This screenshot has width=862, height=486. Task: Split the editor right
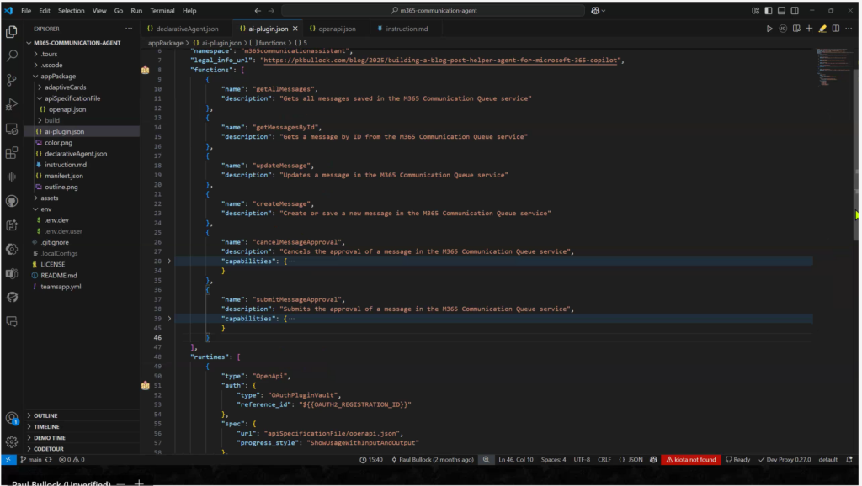836,29
